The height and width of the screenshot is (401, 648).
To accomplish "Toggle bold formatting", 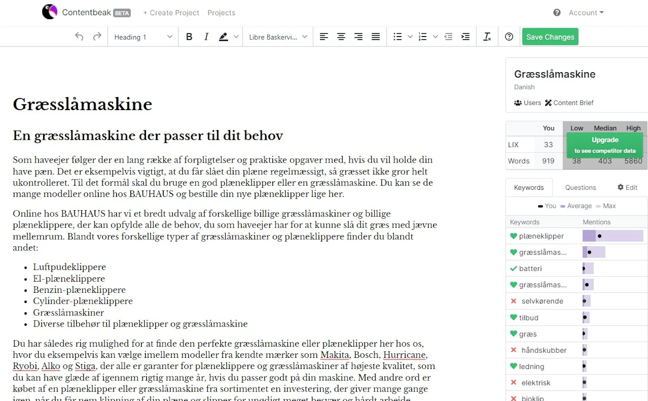I will tap(189, 37).
